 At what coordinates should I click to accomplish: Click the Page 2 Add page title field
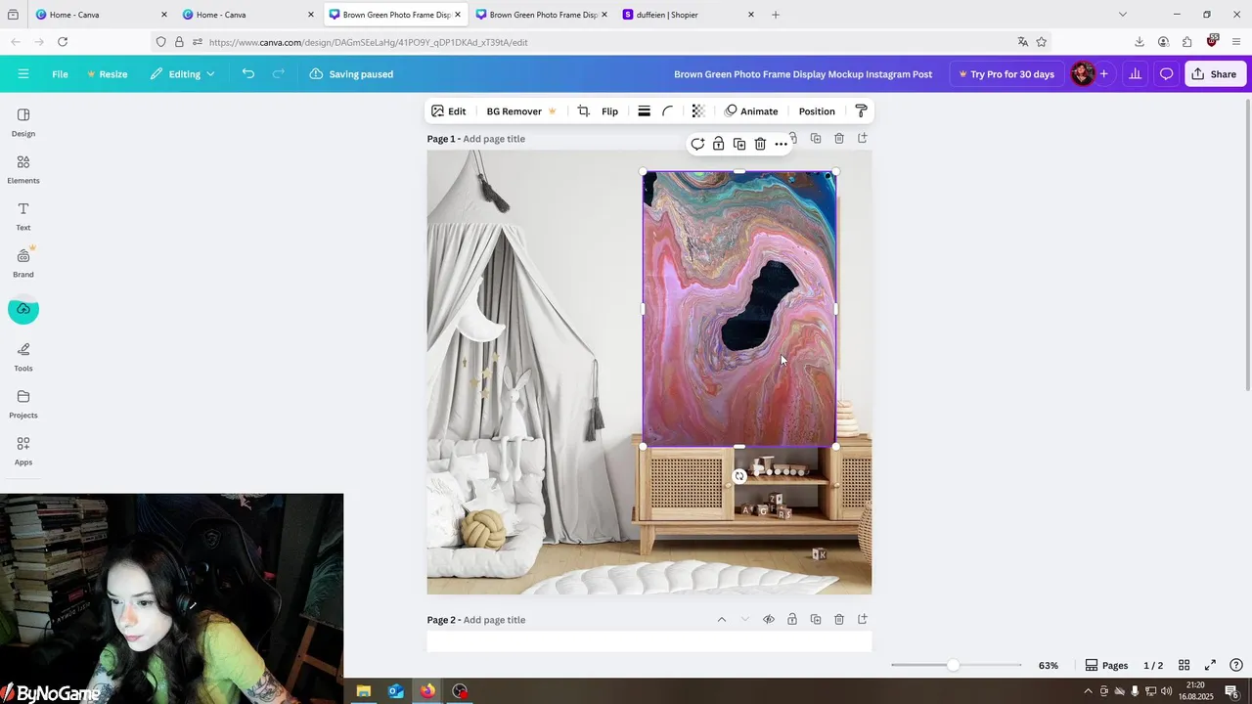[x=494, y=620]
